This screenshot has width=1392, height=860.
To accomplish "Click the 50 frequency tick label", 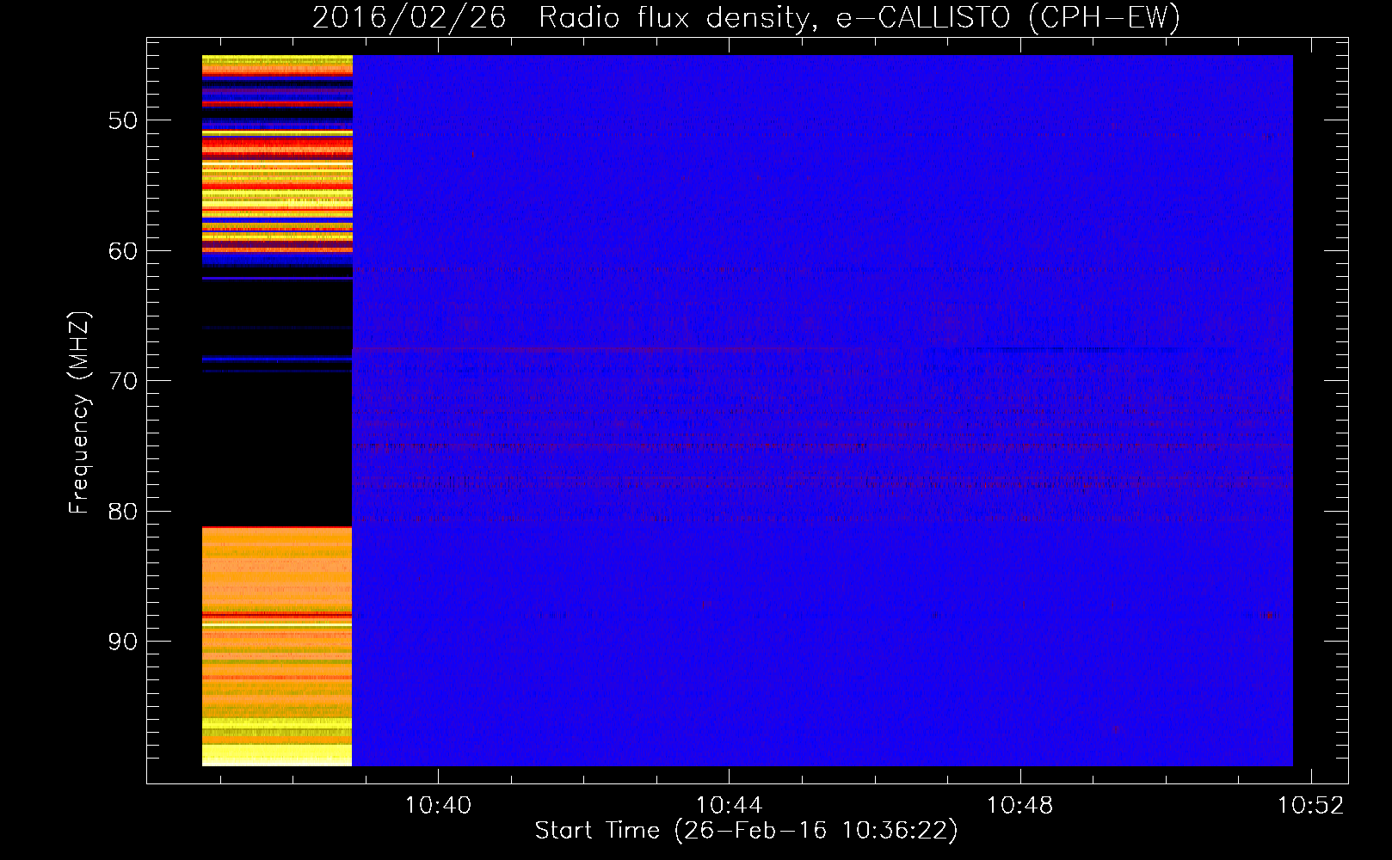I will tap(123, 120).
